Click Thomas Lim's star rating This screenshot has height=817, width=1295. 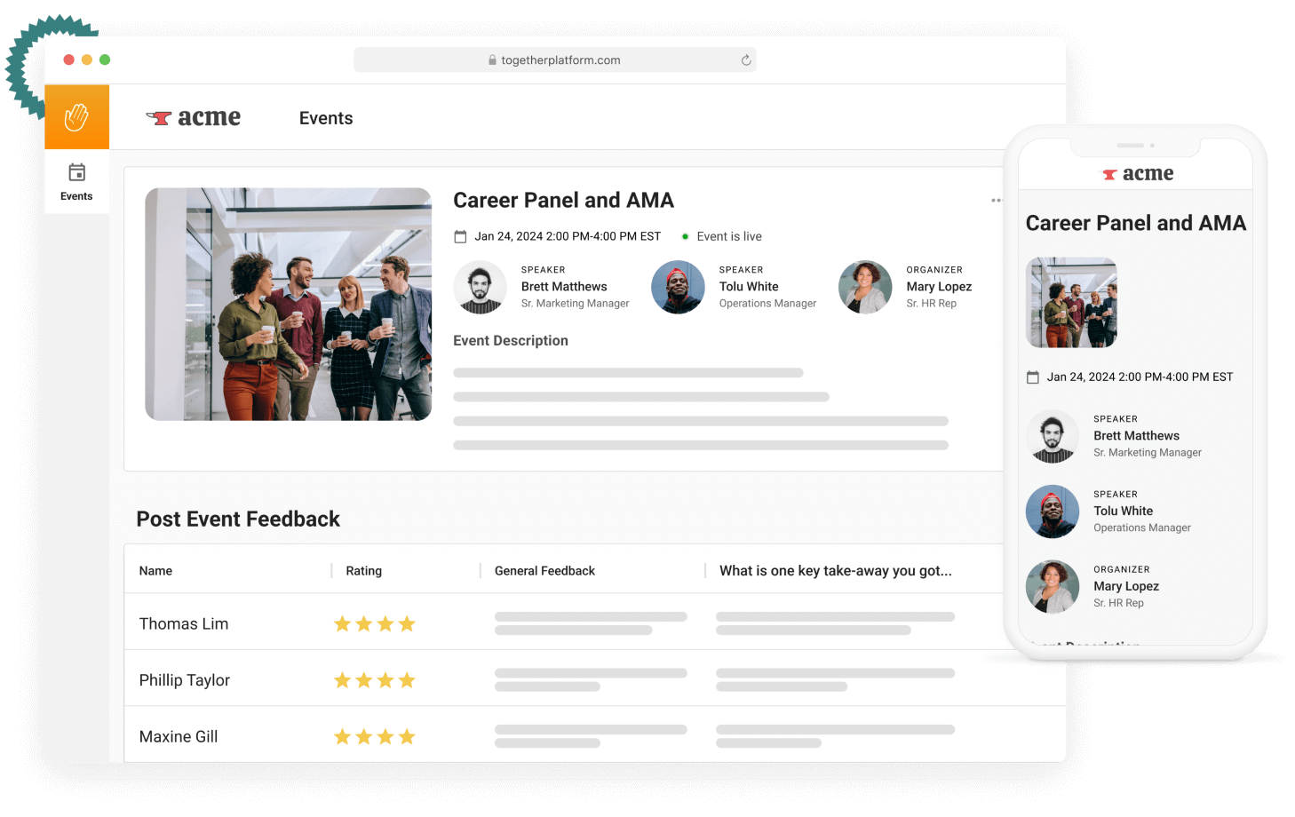375,624
